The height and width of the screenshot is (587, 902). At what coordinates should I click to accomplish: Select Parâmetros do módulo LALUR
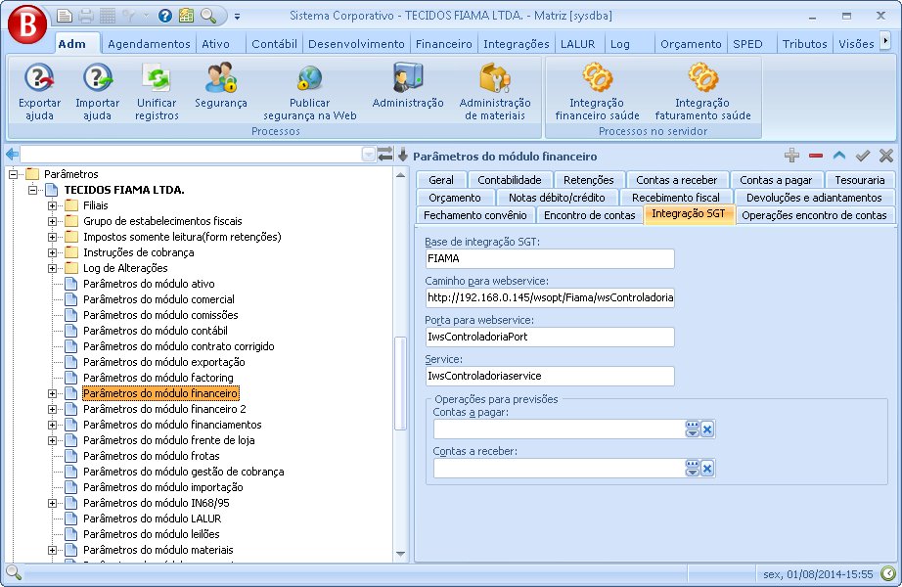[152, 519]
